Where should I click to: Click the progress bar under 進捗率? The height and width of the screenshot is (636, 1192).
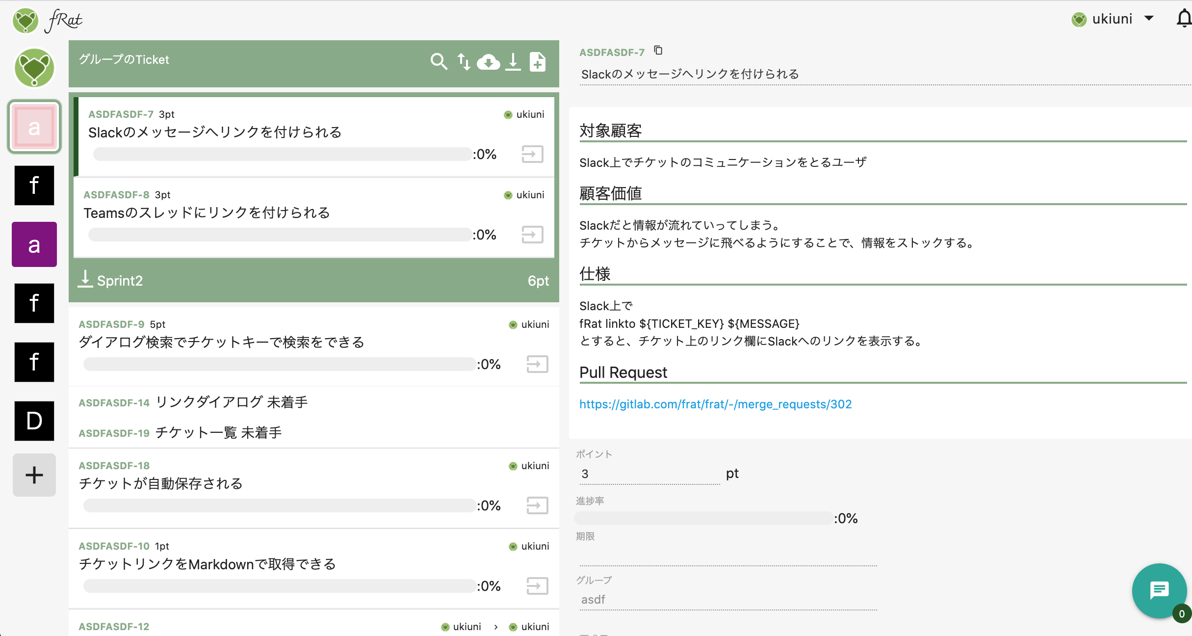coord(702,518)
